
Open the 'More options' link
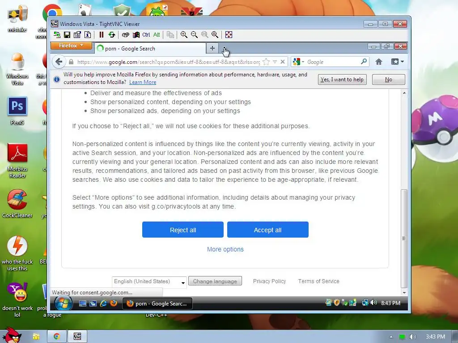point(225,249)
